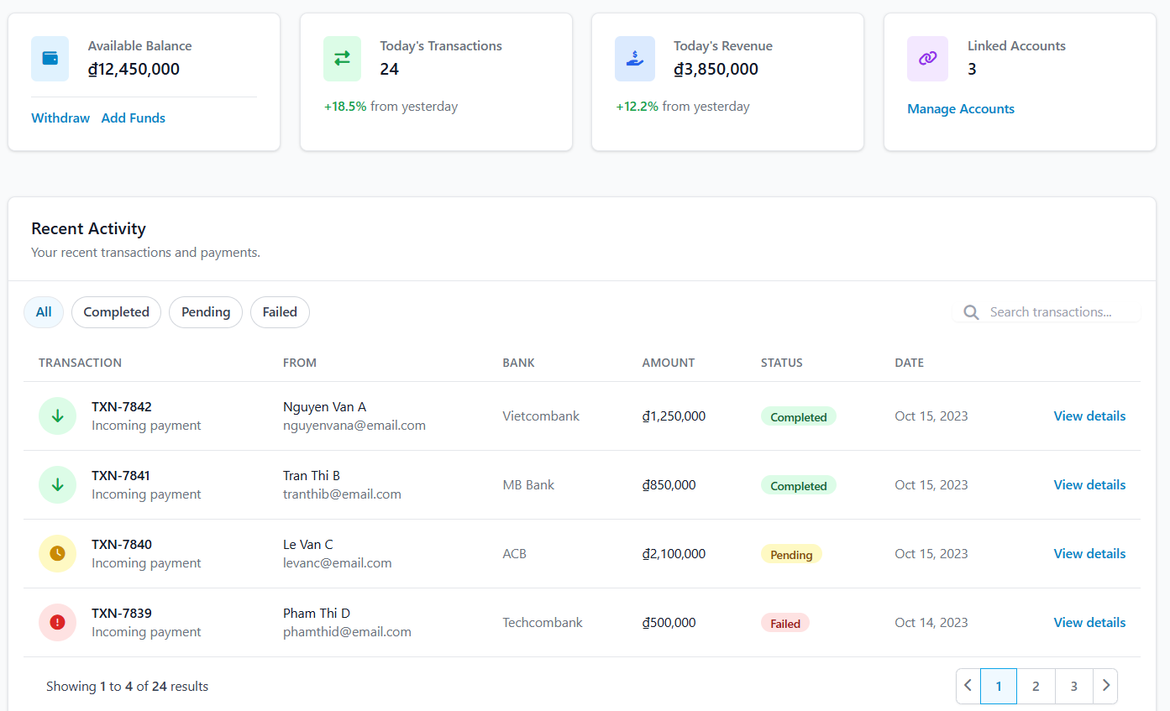This screenshot has height=711, width=1170.
Task: Click the search magnifier icon
Action: [x=971, y=311]
